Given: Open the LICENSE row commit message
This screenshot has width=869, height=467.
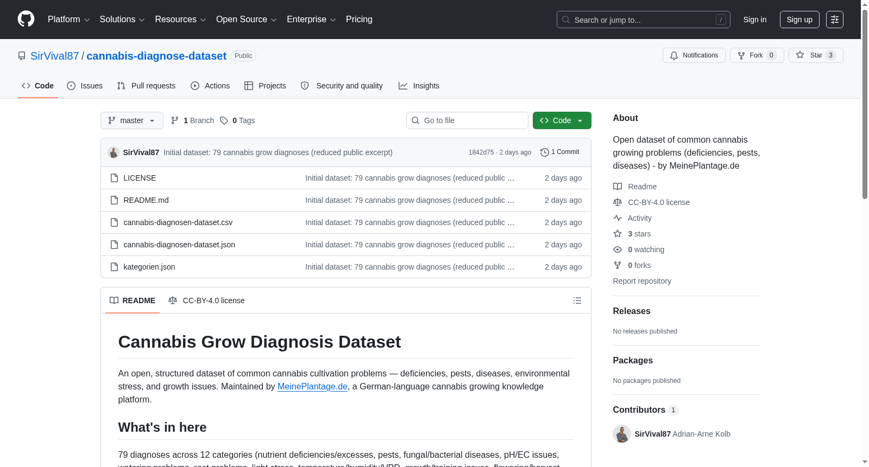Looking at the screenshot, I should tap(410, 178).
